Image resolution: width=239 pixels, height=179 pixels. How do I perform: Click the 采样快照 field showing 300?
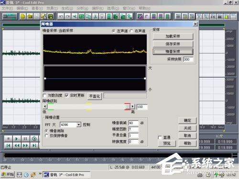pos(188,60)
